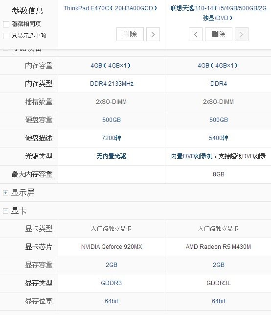Click the disabled right arrow of 联想天逸310-14
The height and width of the screenshot is (315, 271).
[242, 34]
